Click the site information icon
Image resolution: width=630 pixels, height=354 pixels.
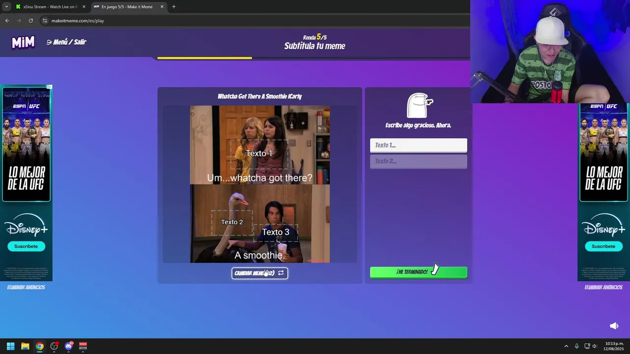(45, 21)
